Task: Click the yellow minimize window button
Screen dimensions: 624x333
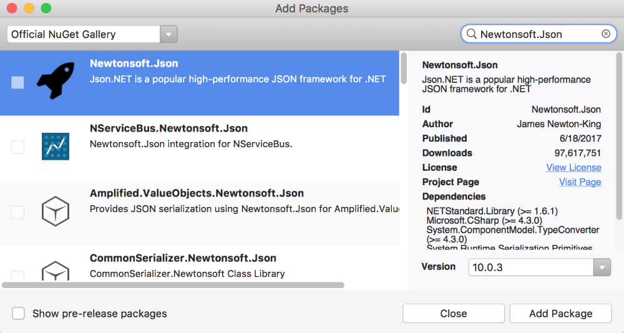Action: (x=29, y=8)
